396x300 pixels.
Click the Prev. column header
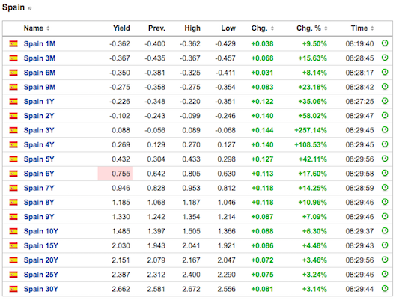coord(156,28)
